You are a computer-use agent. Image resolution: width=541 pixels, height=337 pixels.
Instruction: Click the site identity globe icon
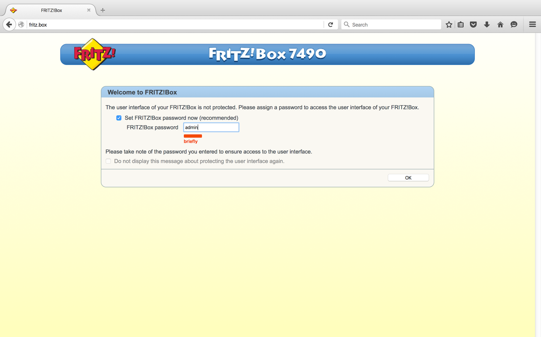point(21,25)
